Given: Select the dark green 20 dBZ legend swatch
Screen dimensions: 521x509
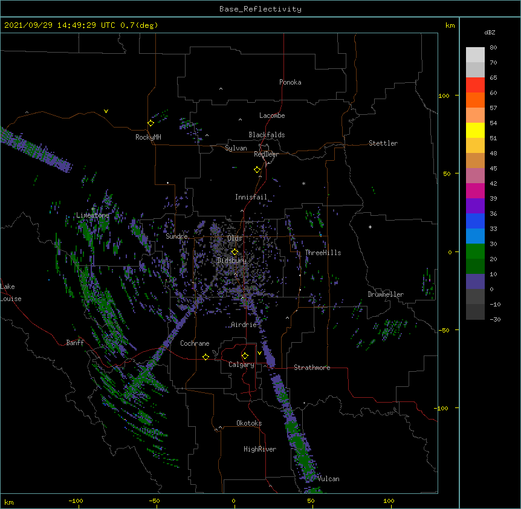Looking at the screenshot, I should tap(475, 267).
